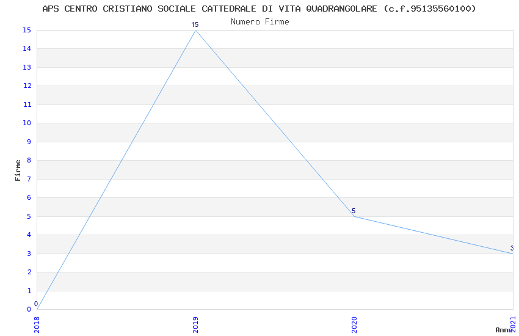Click the data label 0 at the 2018 point

[x=36, y=304]
